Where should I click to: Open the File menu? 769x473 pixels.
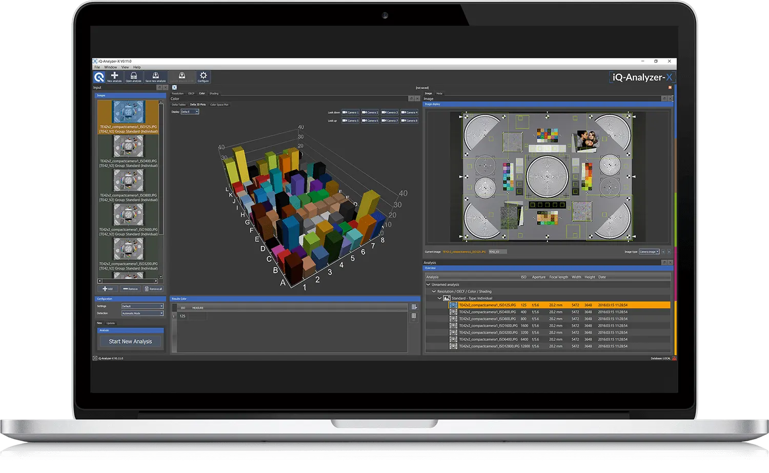pos(97,67)
